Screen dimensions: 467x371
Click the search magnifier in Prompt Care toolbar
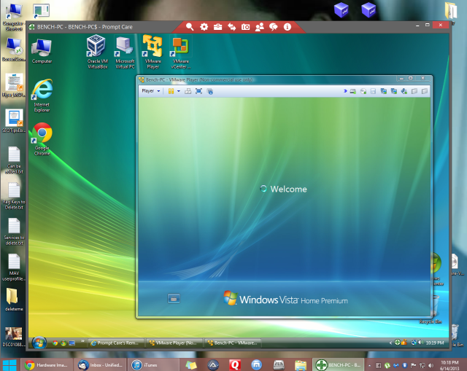[x=190, y=27]
